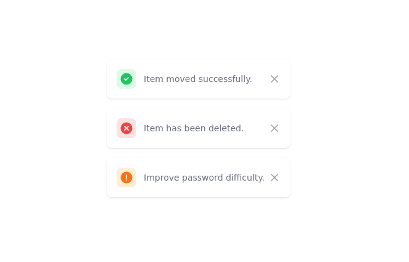Click the word "successfully" in the success toast

(x=225, y=79)
